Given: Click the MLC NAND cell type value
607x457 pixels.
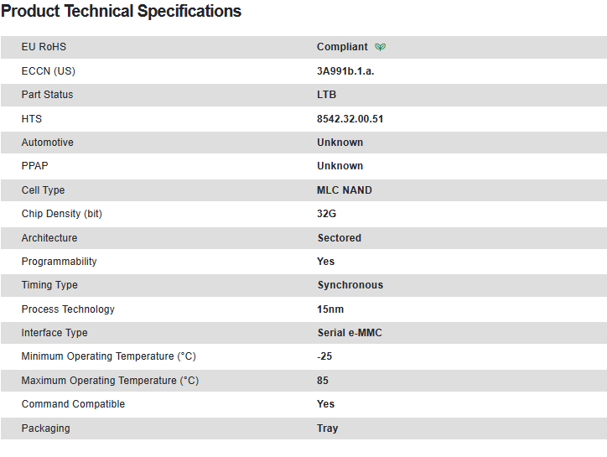Looking at the screenshot, I should (344, 190).
